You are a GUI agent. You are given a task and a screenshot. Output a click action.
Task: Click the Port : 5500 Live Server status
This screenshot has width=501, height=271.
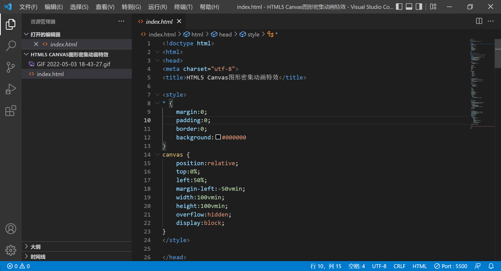click(451, 266)
